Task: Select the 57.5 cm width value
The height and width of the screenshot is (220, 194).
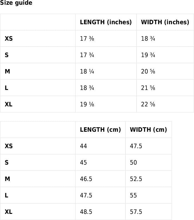Action: pyautogui.click(x=136, y=212)
